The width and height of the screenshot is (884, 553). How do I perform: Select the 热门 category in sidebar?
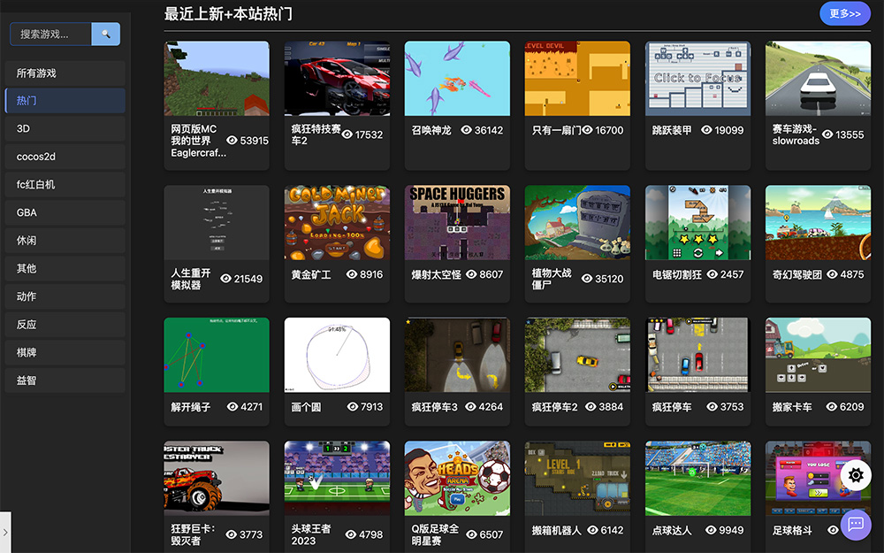point(65,101)
